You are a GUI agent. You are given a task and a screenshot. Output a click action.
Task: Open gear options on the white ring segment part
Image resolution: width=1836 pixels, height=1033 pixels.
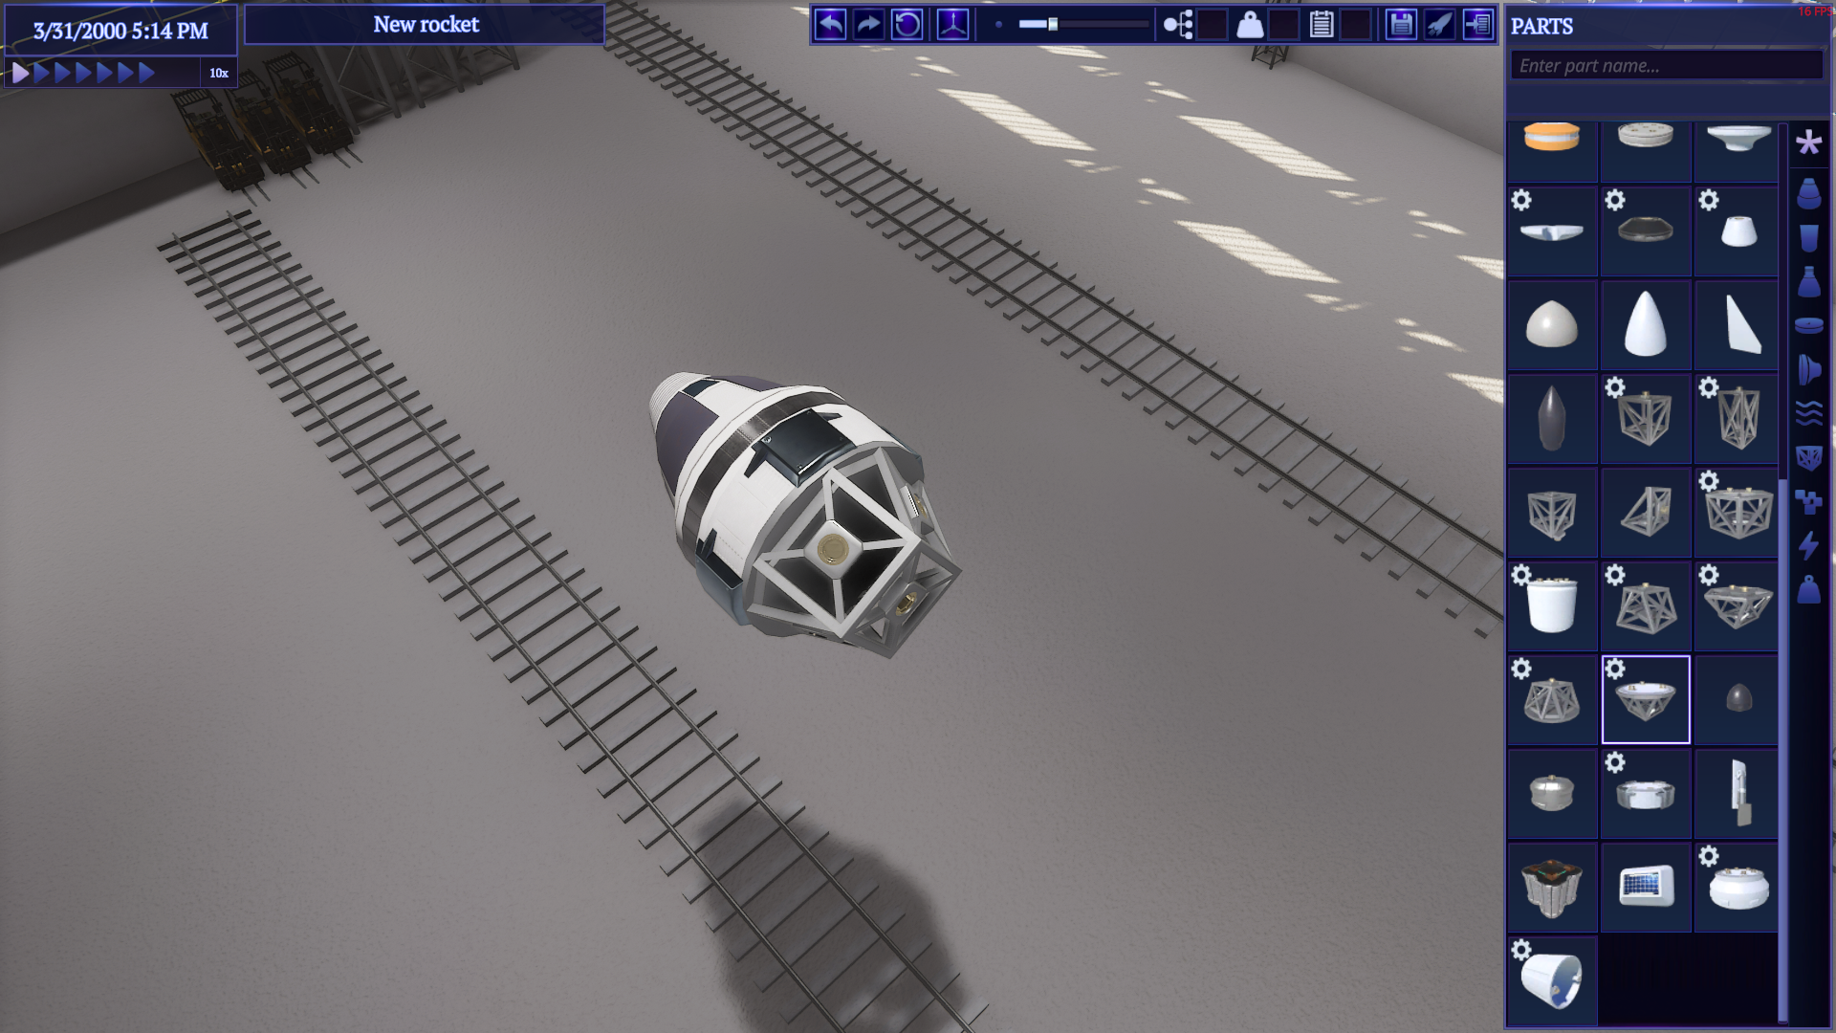click(1615, 762)
